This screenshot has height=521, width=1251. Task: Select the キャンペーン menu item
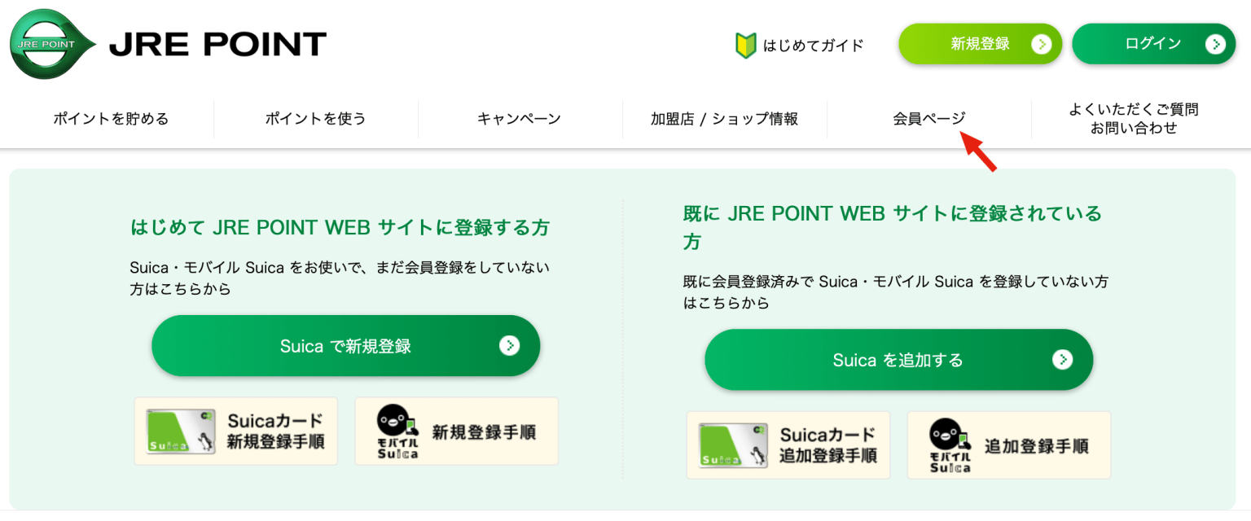pyautogui.click(x=520, y=119)
